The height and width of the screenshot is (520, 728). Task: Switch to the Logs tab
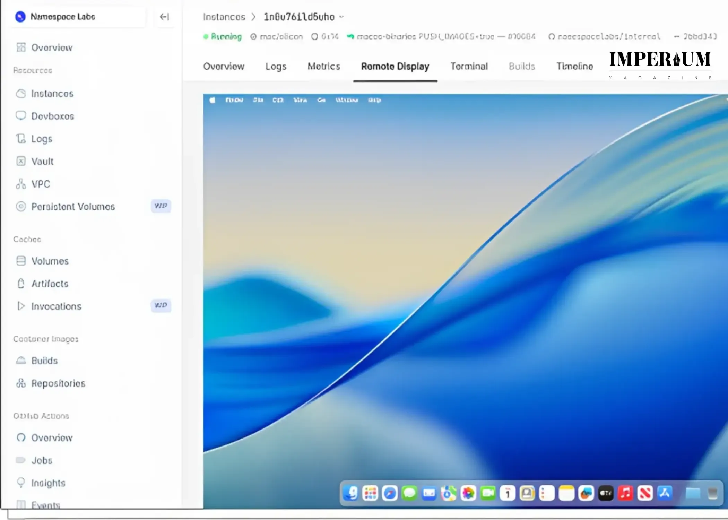tap(276, 66)
